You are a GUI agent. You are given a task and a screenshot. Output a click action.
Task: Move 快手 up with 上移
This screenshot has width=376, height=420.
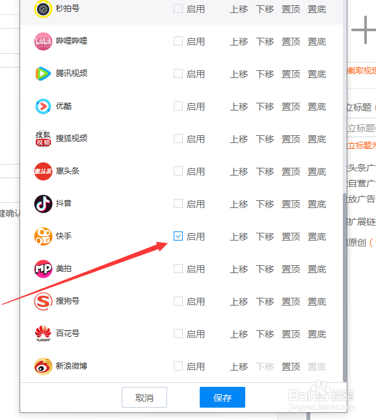239,237
